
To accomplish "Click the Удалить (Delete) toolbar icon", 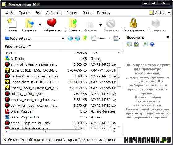I will click(111, 23).
